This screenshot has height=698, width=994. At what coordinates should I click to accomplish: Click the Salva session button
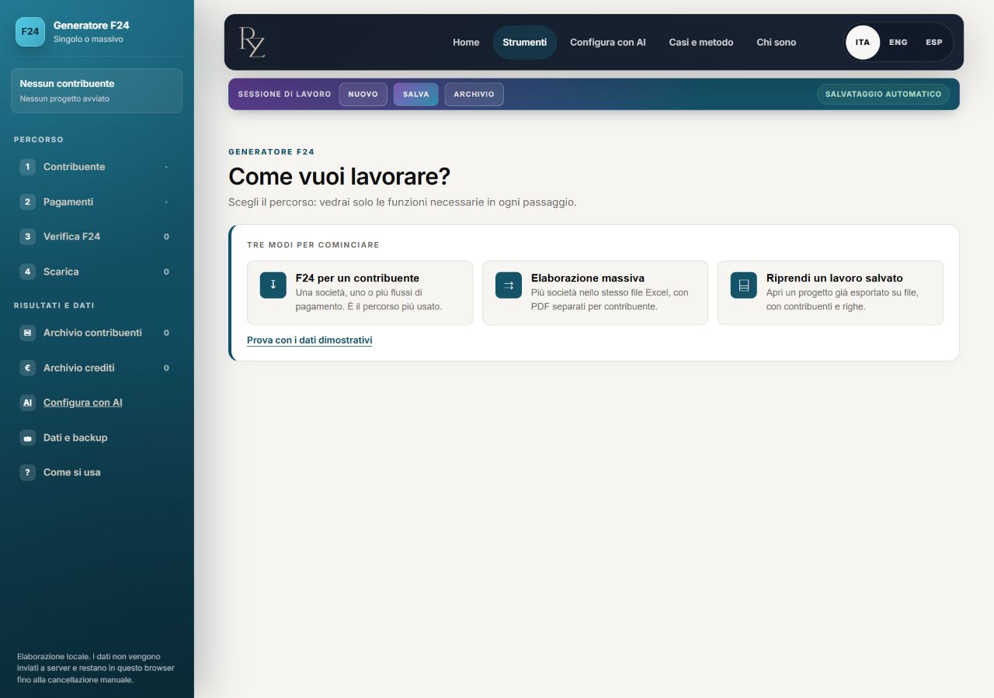pyautogui.click(x=416, y=94)
